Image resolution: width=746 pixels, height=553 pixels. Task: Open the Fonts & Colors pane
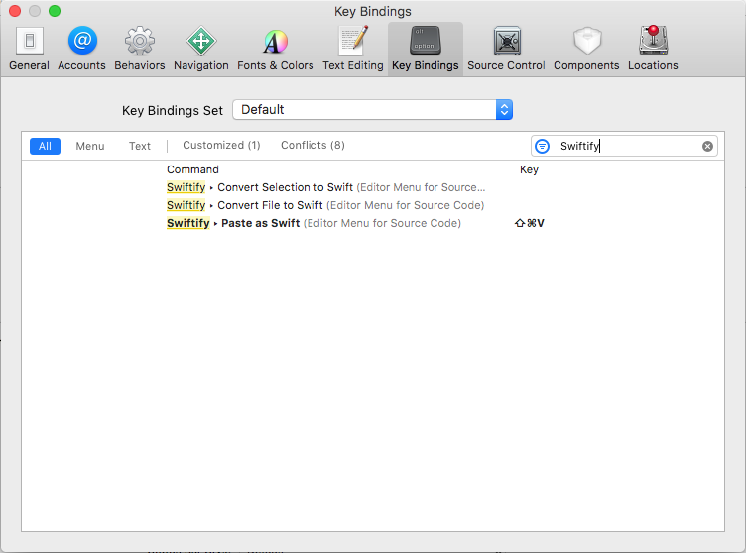pyautogui.click(x=276, y=49)
